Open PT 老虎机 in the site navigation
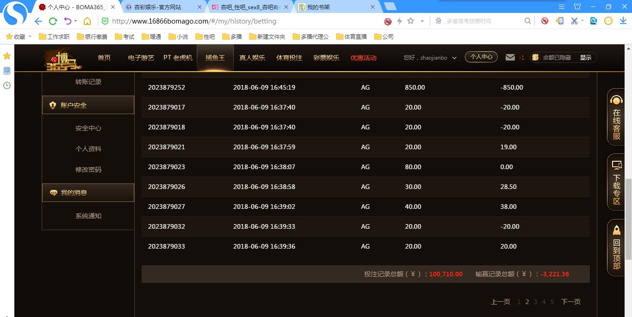This screenshot has width=632, height=317. click(178, 58)
